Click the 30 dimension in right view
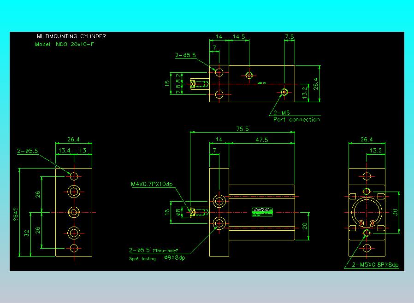 (395, 212)
